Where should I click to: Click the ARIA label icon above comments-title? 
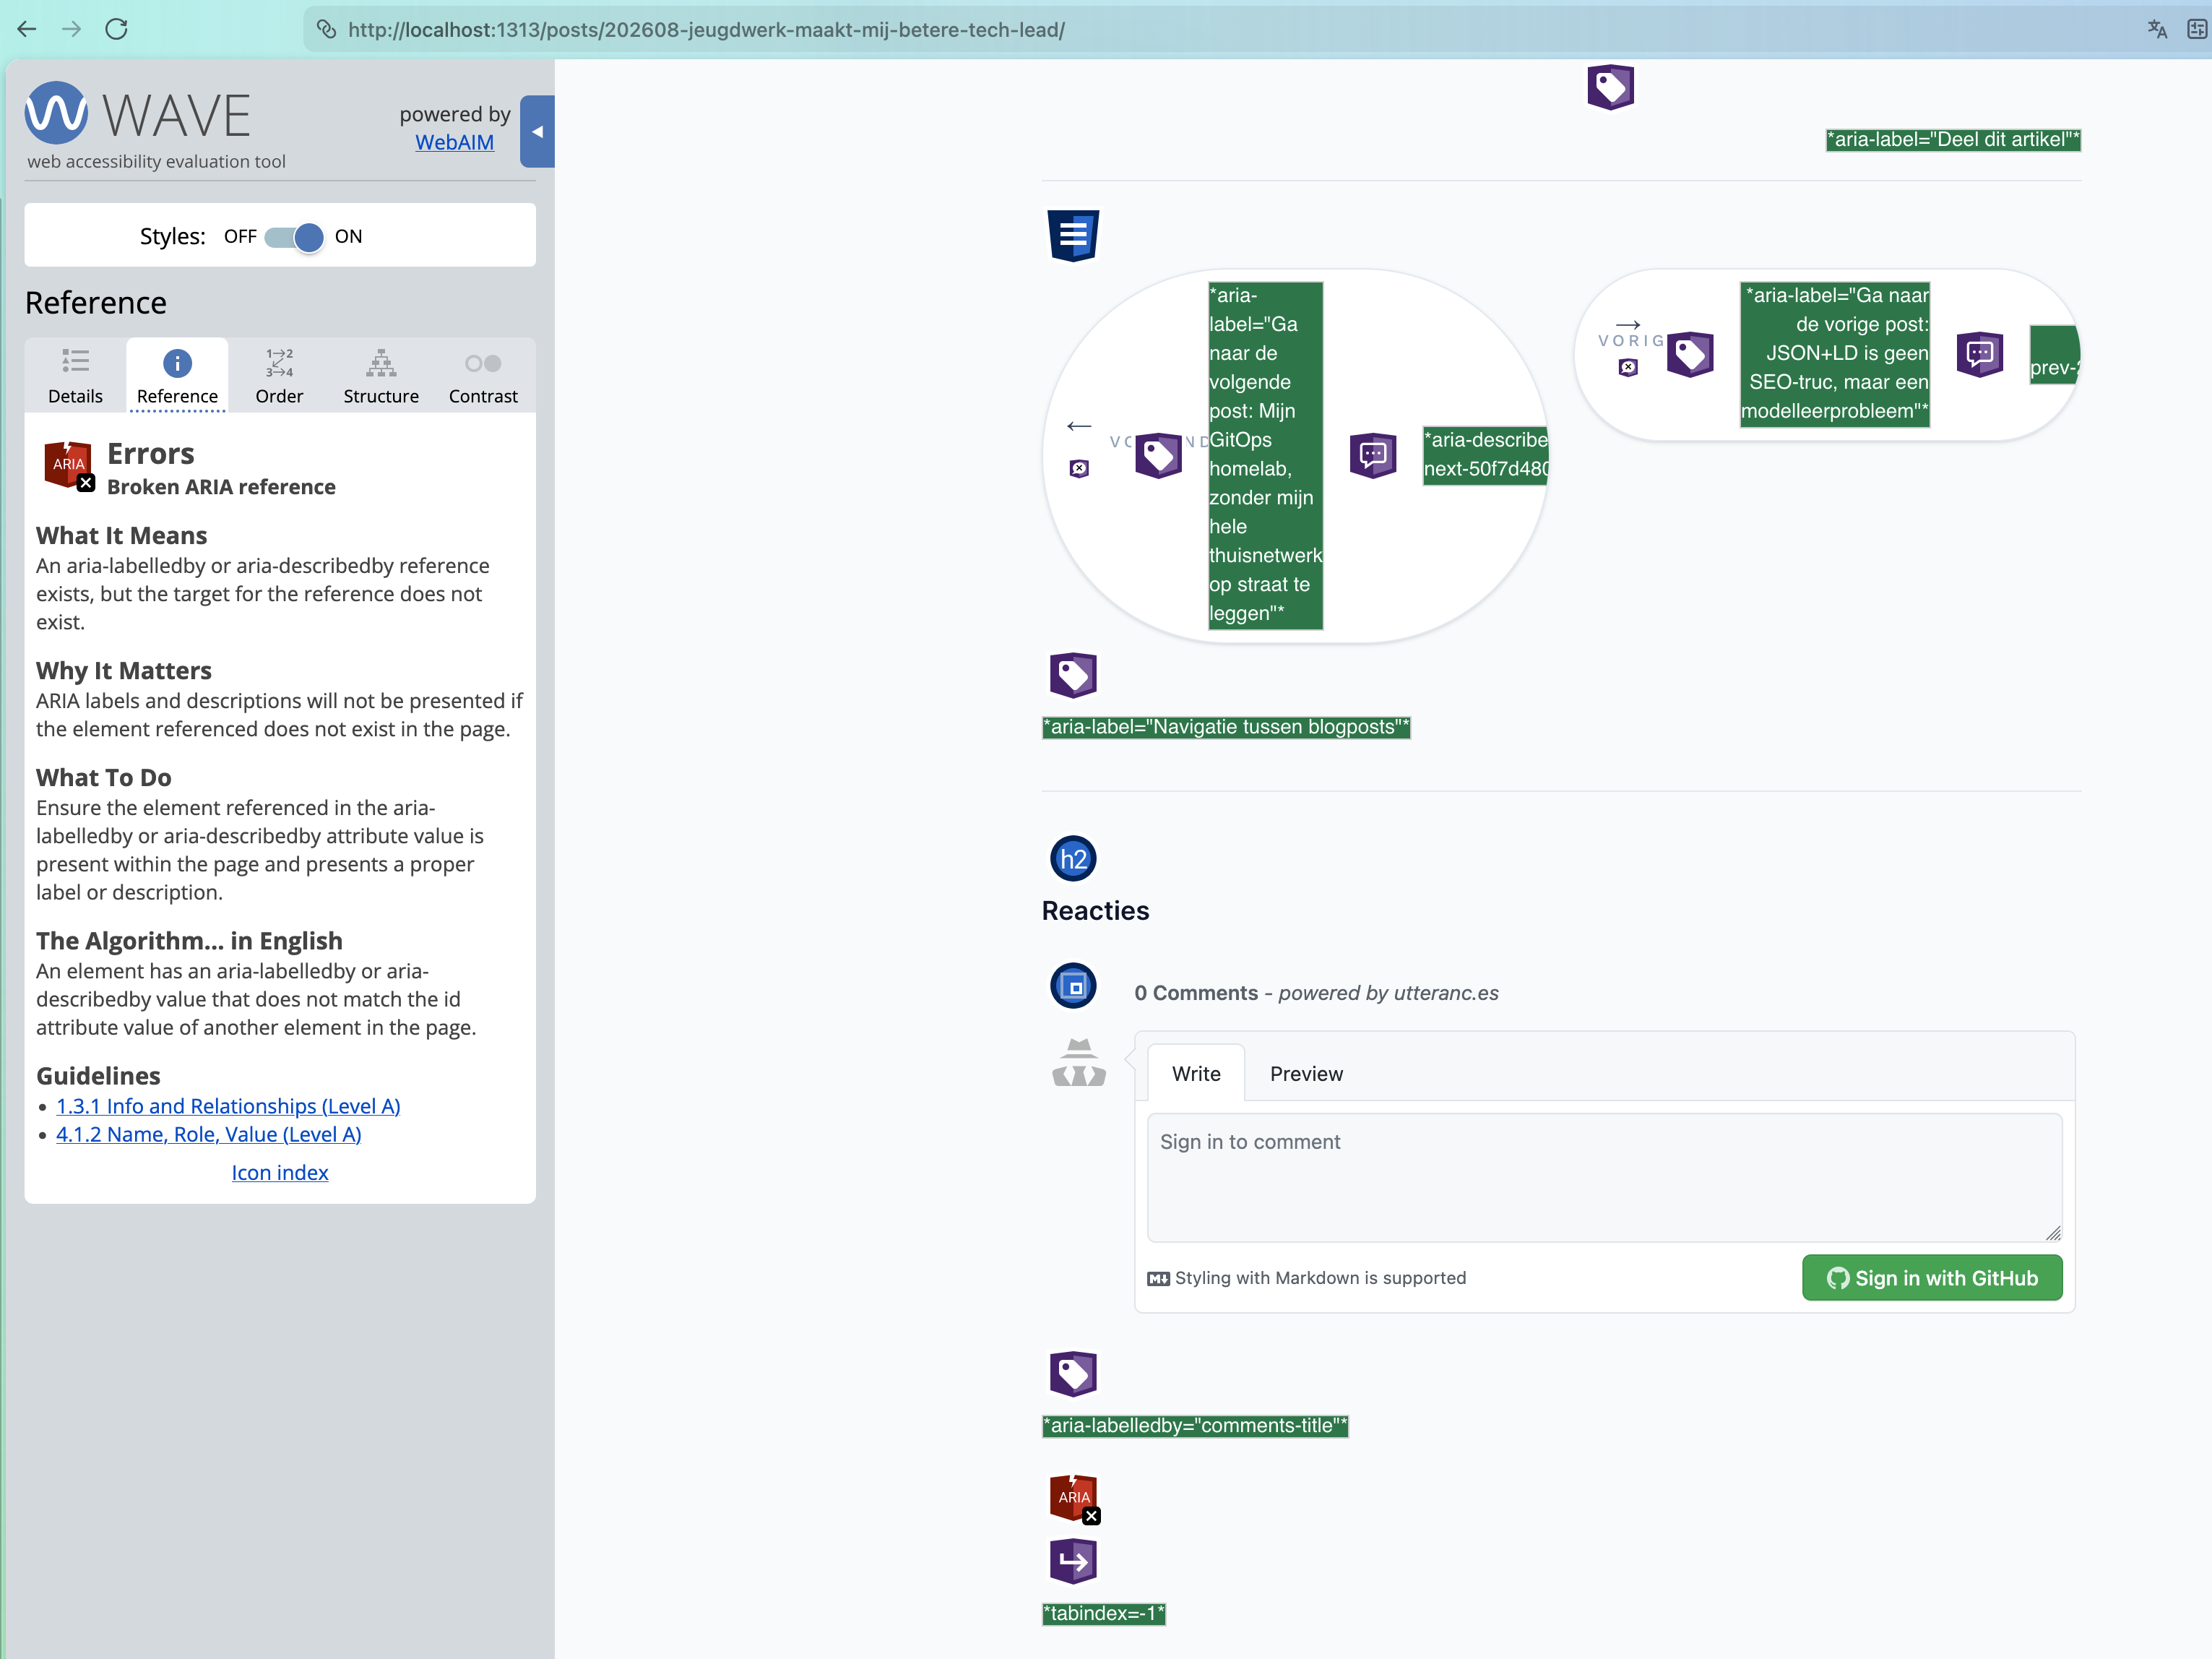tap(1073, 1374)
